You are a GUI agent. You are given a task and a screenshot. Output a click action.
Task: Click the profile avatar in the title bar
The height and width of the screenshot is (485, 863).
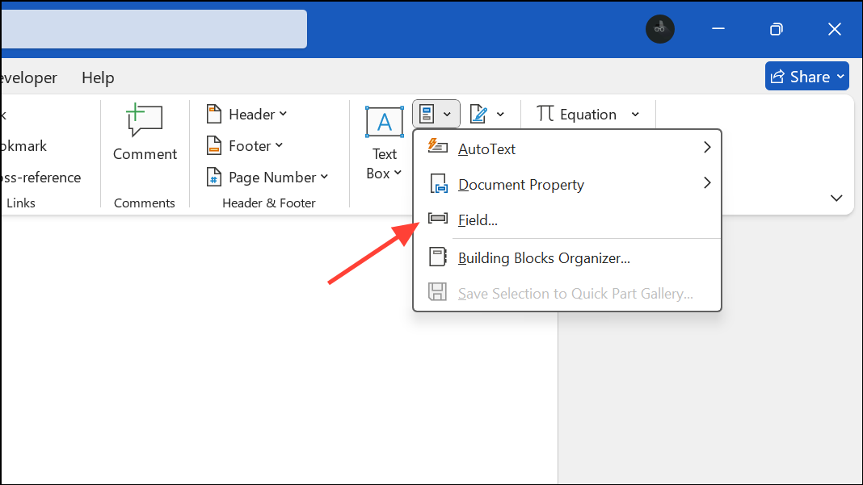[x=660, y=29]
